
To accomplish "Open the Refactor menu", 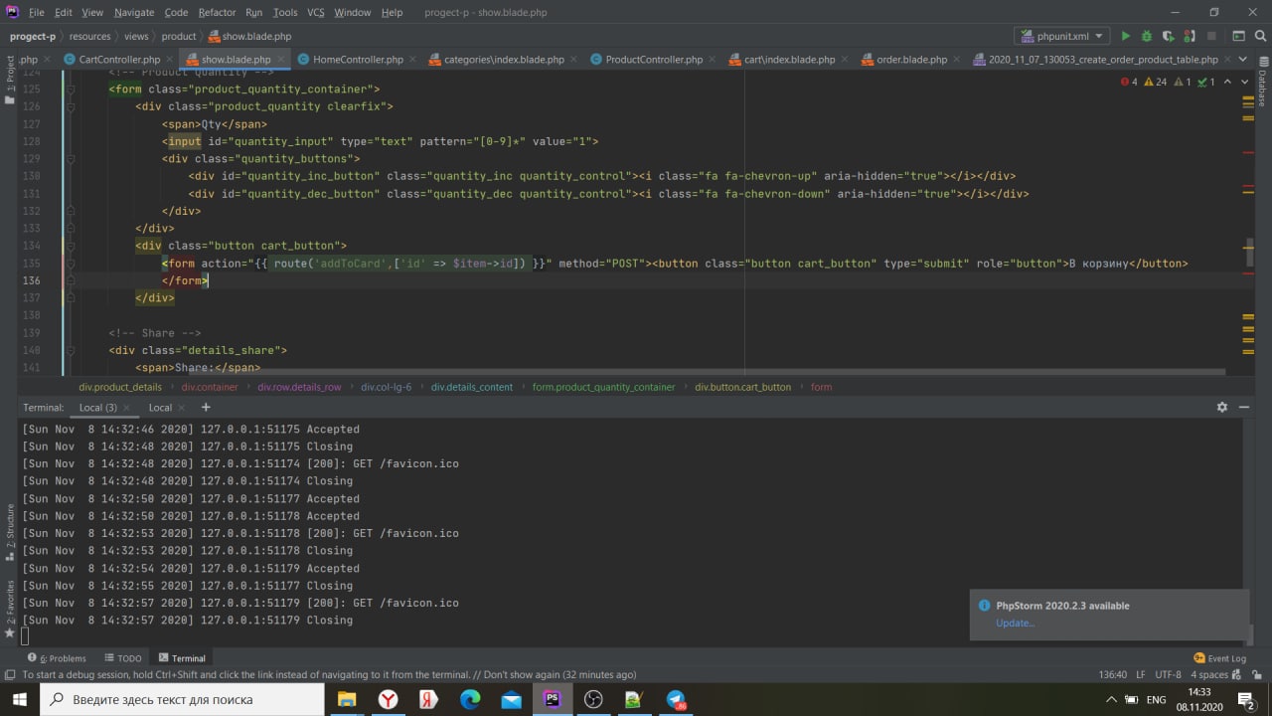I will [217, 12].
